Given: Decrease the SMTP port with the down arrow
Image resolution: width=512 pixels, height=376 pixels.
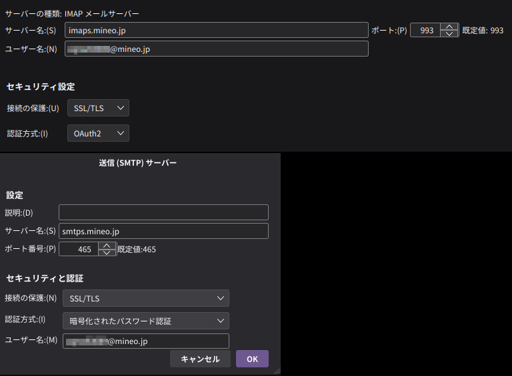Looking at the screenshot, I should (107, 253).
